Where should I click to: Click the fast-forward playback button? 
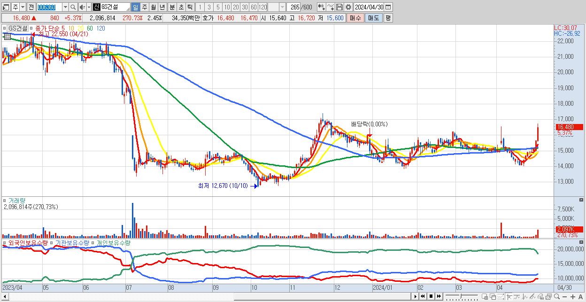[x=439, y=296]
